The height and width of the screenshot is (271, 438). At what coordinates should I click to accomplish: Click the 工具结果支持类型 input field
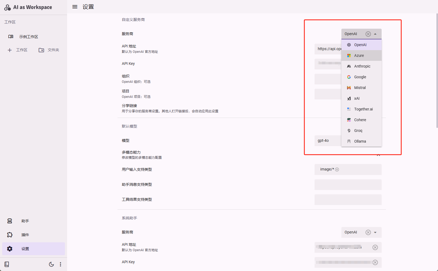click(348, 200)
